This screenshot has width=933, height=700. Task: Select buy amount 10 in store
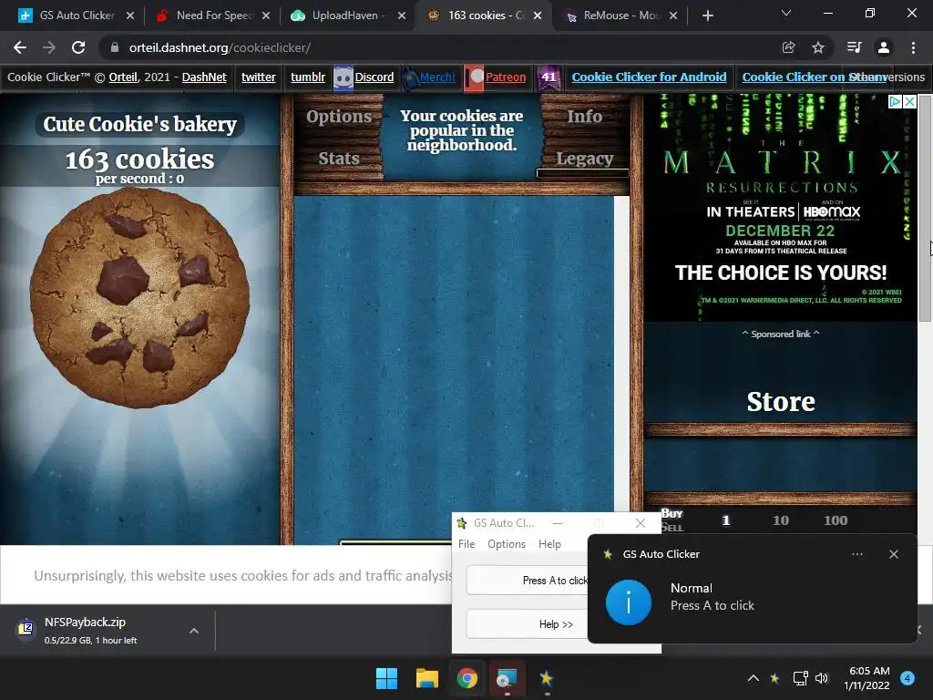point(781,520)
